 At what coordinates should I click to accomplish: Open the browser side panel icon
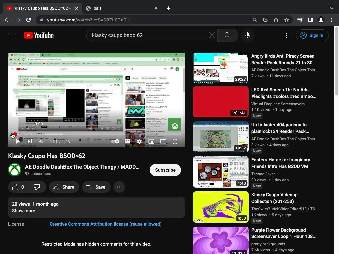tap(311, 20)
